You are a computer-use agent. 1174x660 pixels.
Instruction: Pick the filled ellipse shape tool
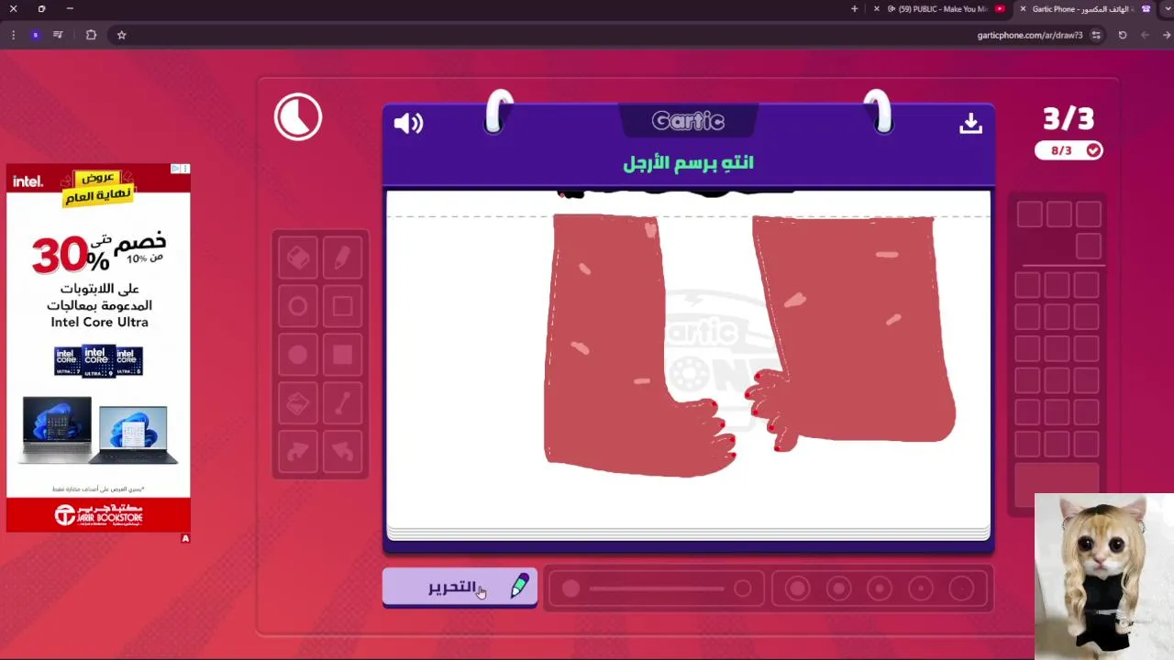298,355
